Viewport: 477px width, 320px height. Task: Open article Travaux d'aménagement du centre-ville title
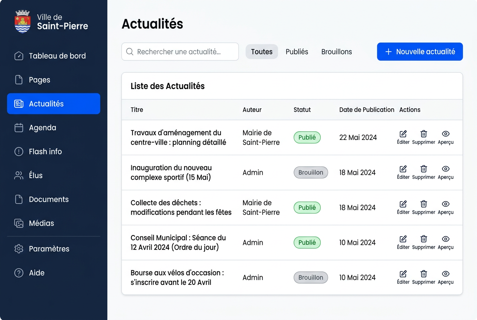tap(178, 137)
